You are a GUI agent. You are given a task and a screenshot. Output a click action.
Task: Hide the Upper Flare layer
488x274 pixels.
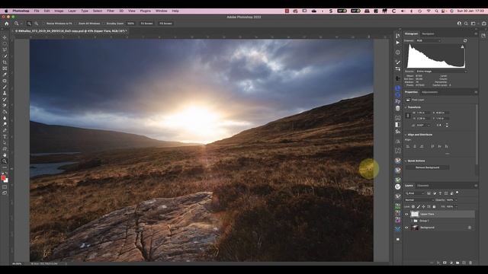tap(406, 214)
